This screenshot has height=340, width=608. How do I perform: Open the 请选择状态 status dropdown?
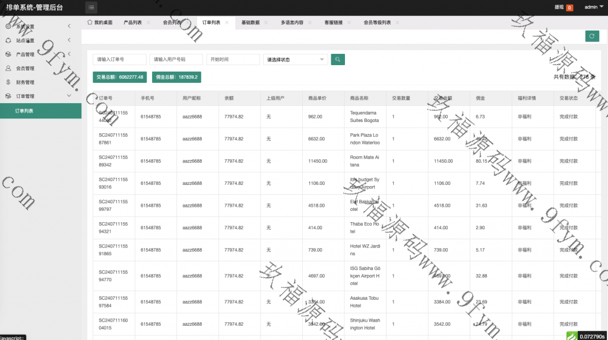click(295, 59)
